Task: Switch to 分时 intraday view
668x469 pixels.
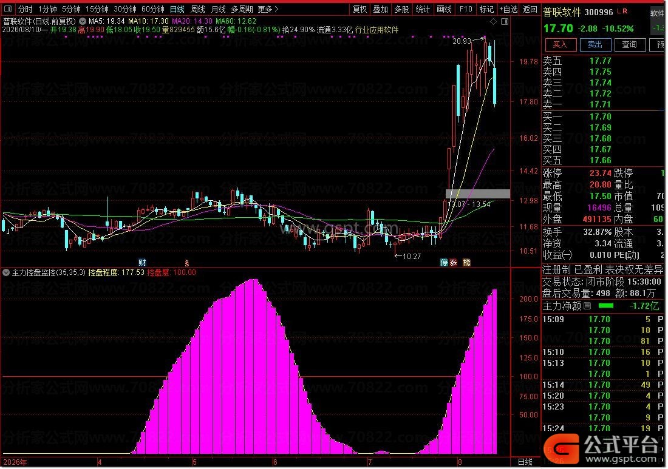Action: pyautogui.click(x=25, y=9)
